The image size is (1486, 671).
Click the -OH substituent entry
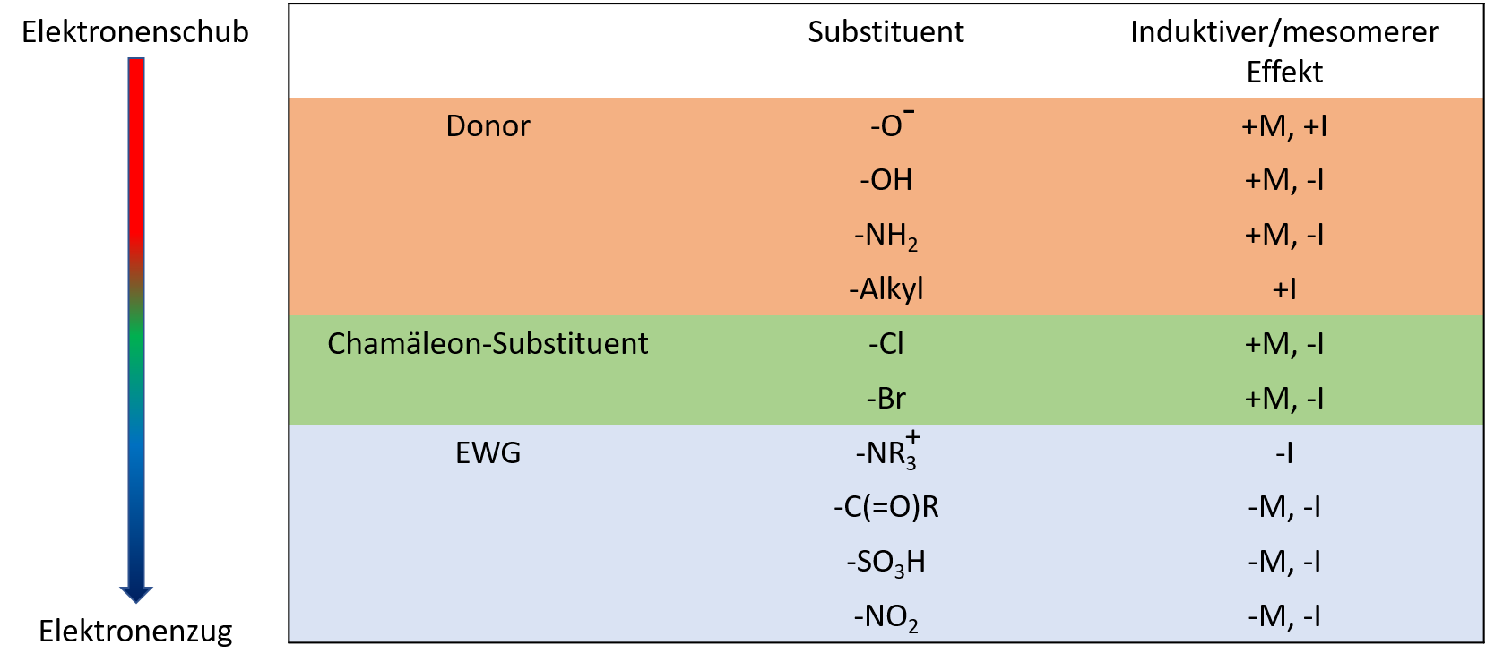(886, 180)
